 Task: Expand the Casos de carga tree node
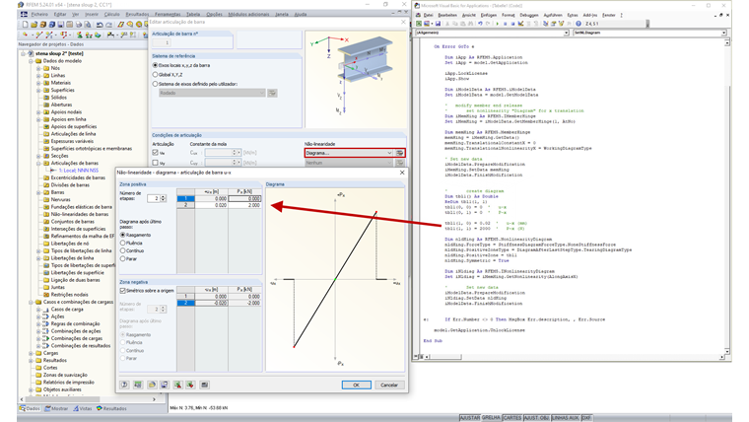click(x=38, y=310)
